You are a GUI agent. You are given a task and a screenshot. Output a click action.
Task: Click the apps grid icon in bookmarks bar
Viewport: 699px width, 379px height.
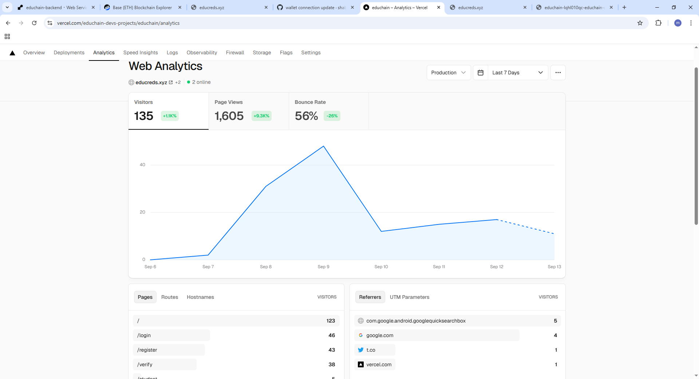pyautogui.click(x=7, y=36)
